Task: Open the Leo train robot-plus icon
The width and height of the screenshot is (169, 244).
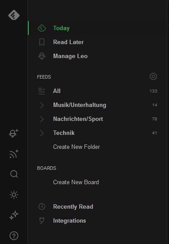Action: click(14, 133)
